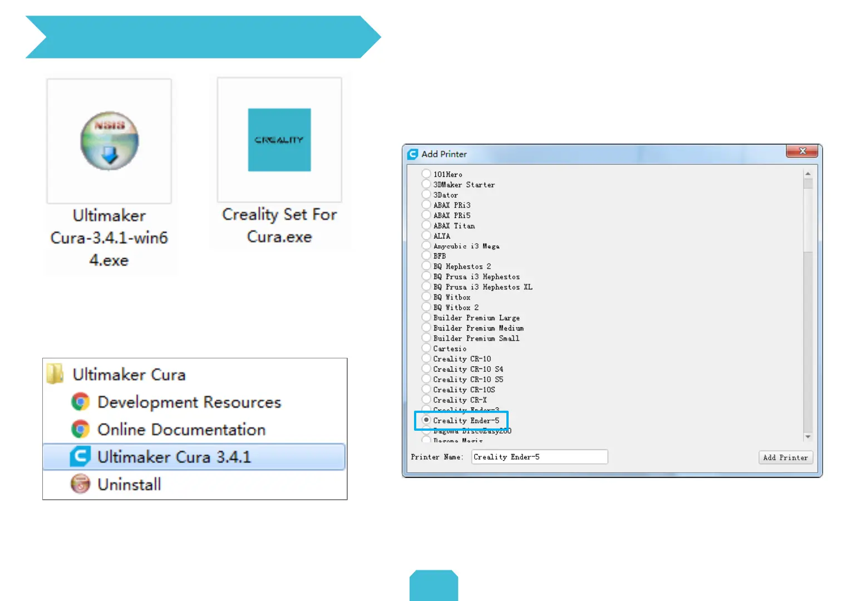The width and height of the screenshot is (867, 601).
Task: Click the Online Documentation Chrome icon
Action: [x=80, y=429]
